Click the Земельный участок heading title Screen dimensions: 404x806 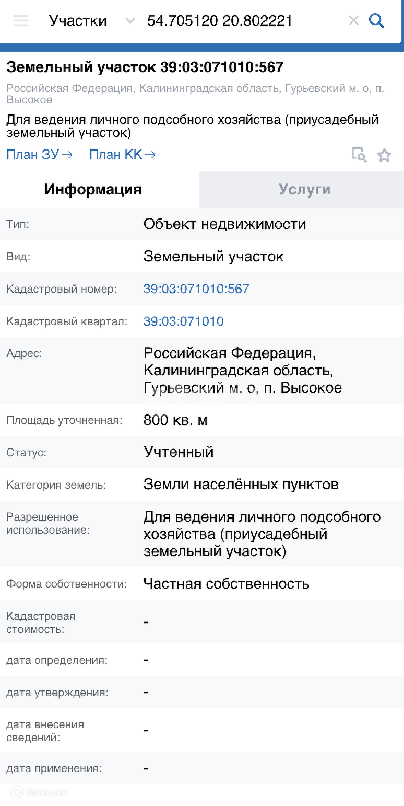[x=145, y=67]
